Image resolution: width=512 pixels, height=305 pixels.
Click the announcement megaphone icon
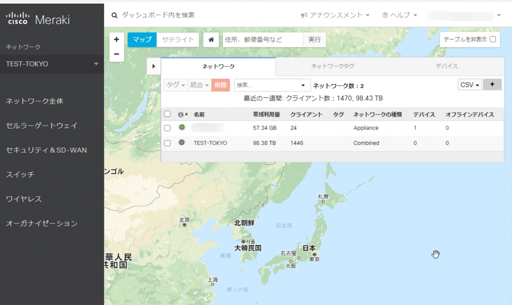(304, 15)
